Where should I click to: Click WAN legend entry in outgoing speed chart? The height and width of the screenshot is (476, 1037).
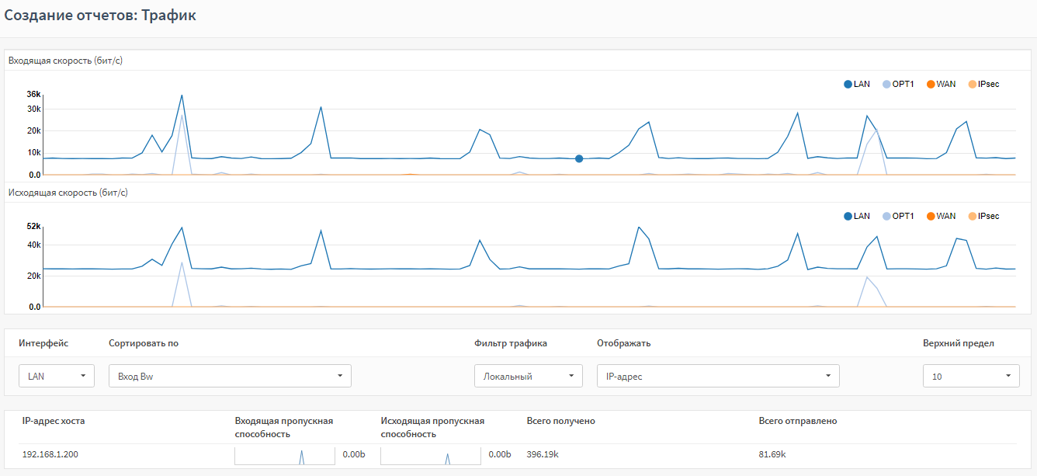coord(941,216)
